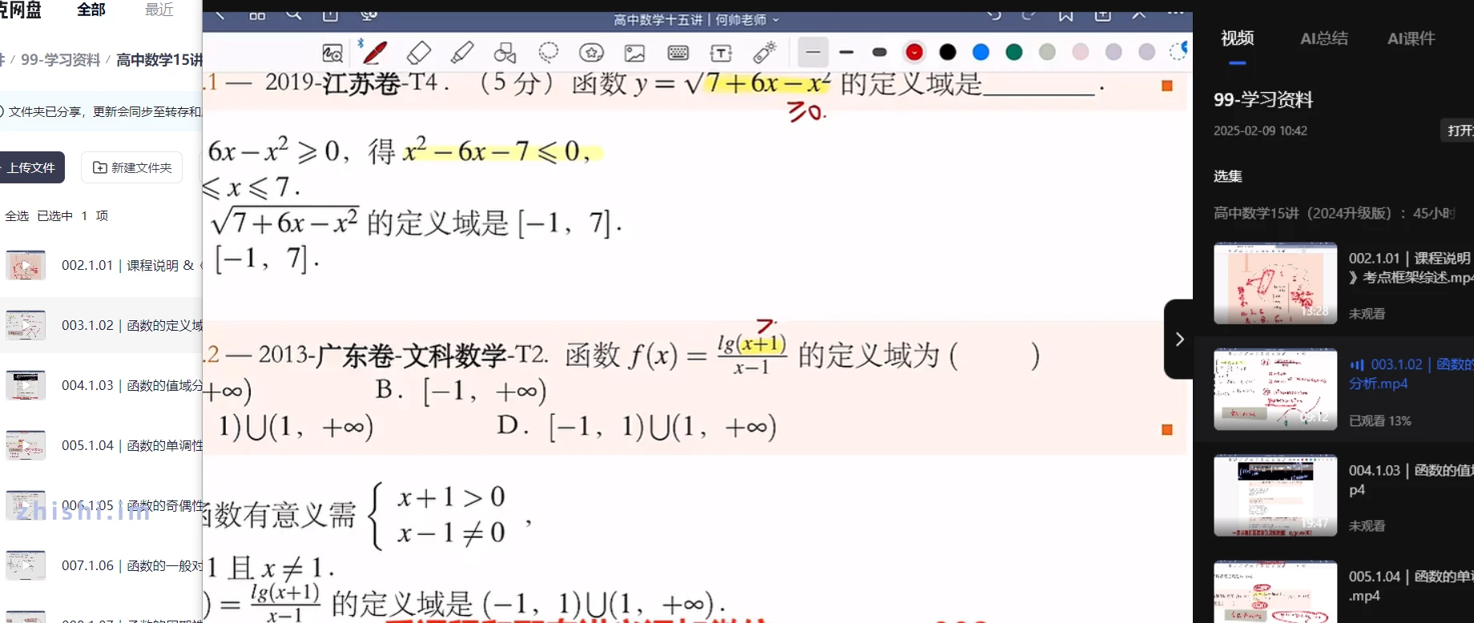Screen dimensions: 1474x623
Task: Select thinnest pen stroke width
Action: [x=813, y=52]
